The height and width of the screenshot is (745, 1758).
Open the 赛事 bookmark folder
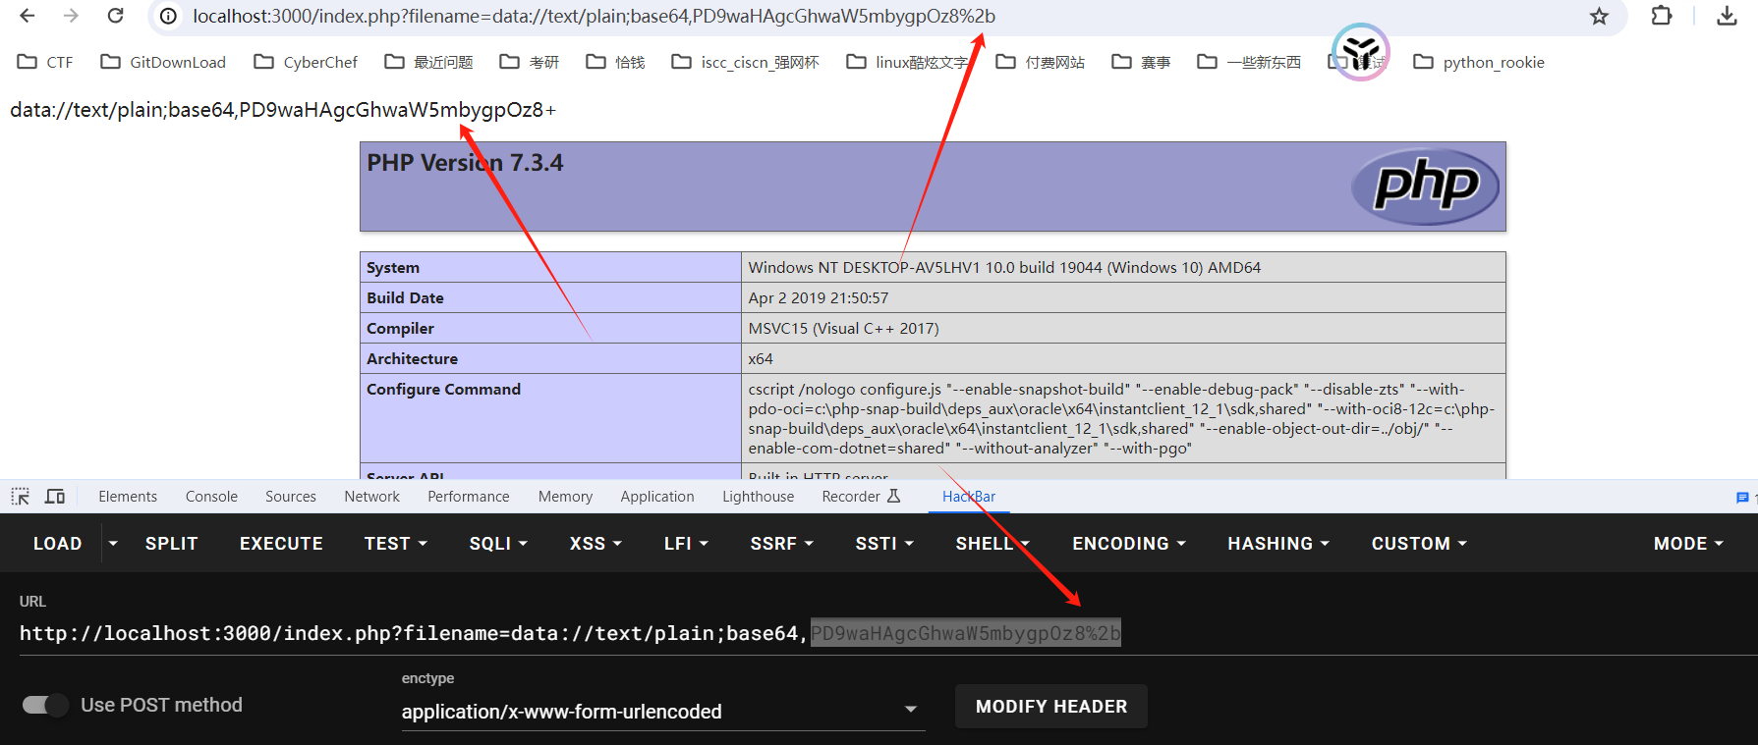pyautogui.click(x=1141, y=62)
